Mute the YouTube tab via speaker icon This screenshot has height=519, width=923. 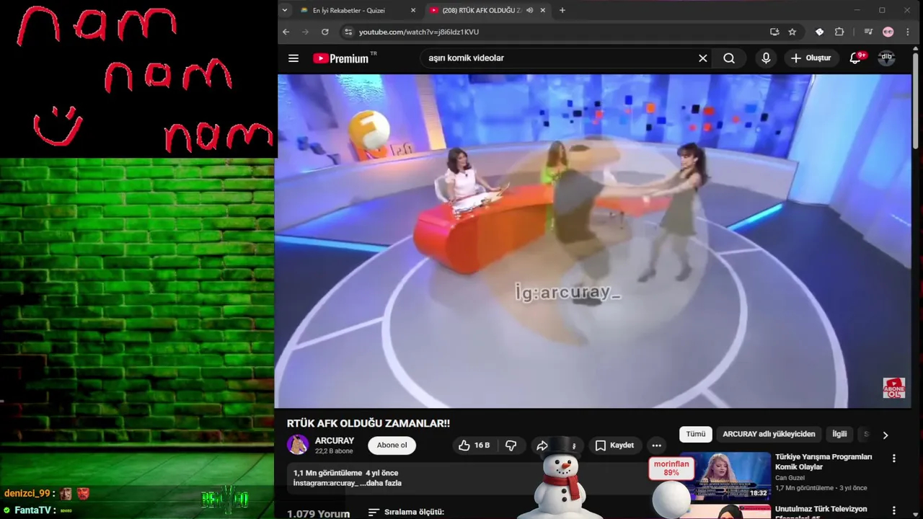point(530,10)
